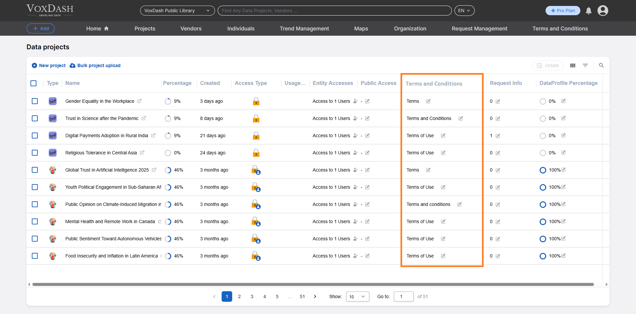This screenshot has width=636, height=314.
Task: Open Trust in Science project external link
Action: pyautogui.click(x=144, y=118)
